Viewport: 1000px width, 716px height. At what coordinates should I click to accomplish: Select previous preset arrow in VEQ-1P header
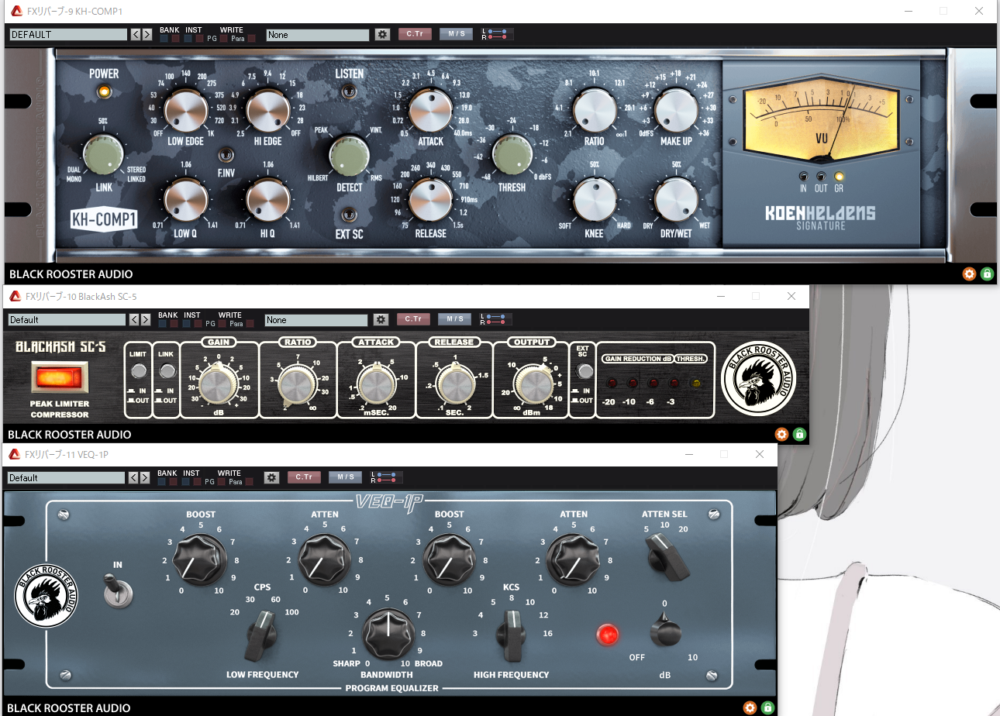tap(134, 477)
